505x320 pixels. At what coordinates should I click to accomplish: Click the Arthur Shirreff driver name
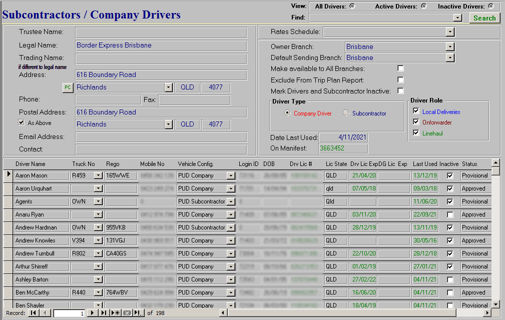point(42,266)
